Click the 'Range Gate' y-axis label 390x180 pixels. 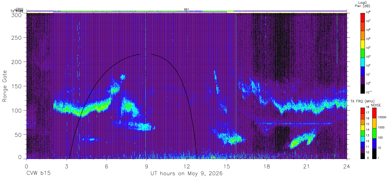[5, 86]
